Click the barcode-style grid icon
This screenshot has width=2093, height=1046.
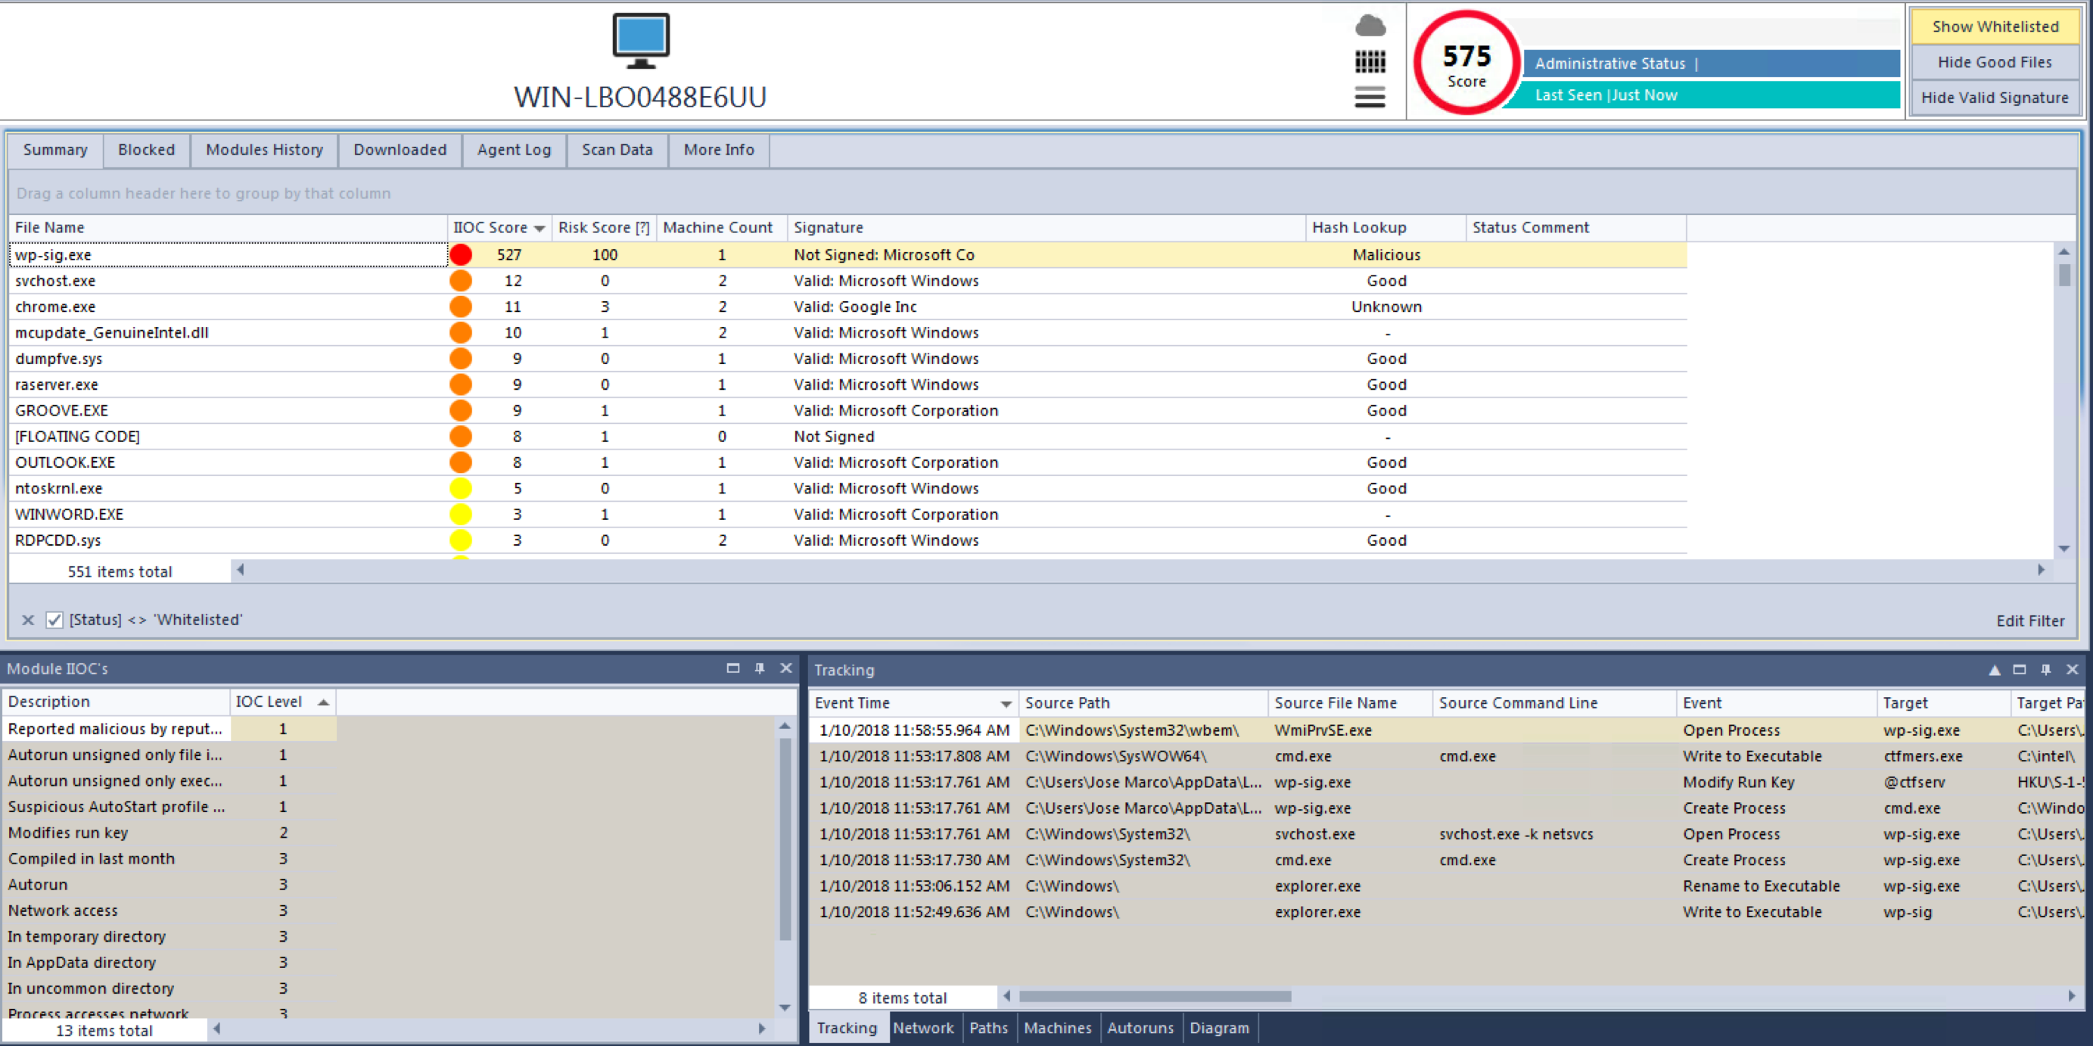pyautogui.click(x=1370, y=62)
